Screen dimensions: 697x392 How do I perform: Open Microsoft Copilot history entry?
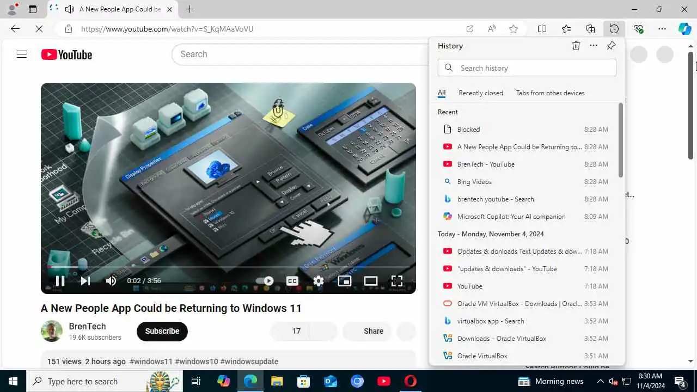coord(526,217)
